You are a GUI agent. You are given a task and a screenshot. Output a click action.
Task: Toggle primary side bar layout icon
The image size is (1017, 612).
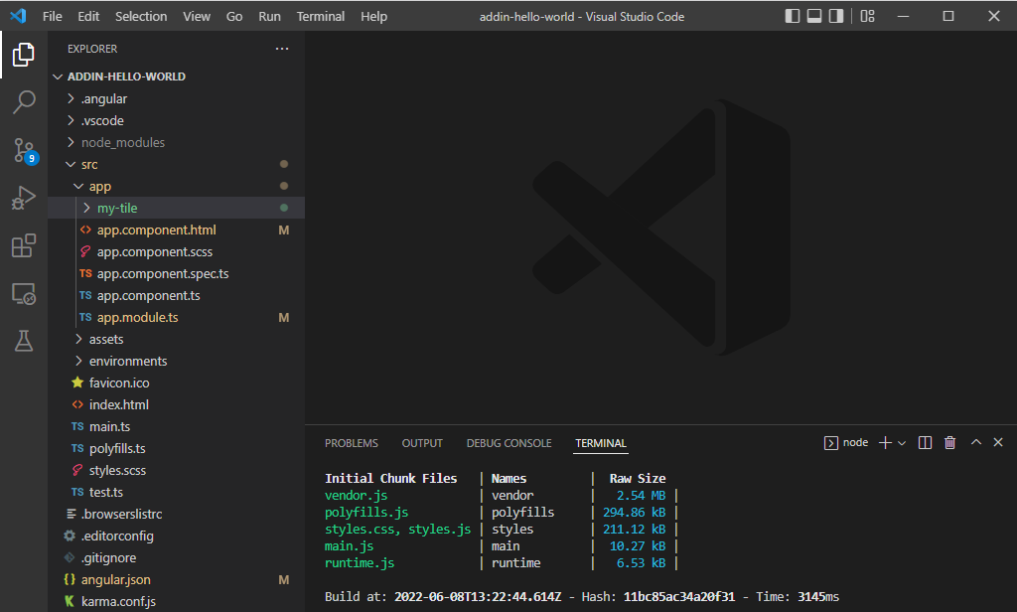(x=792, y=16)
